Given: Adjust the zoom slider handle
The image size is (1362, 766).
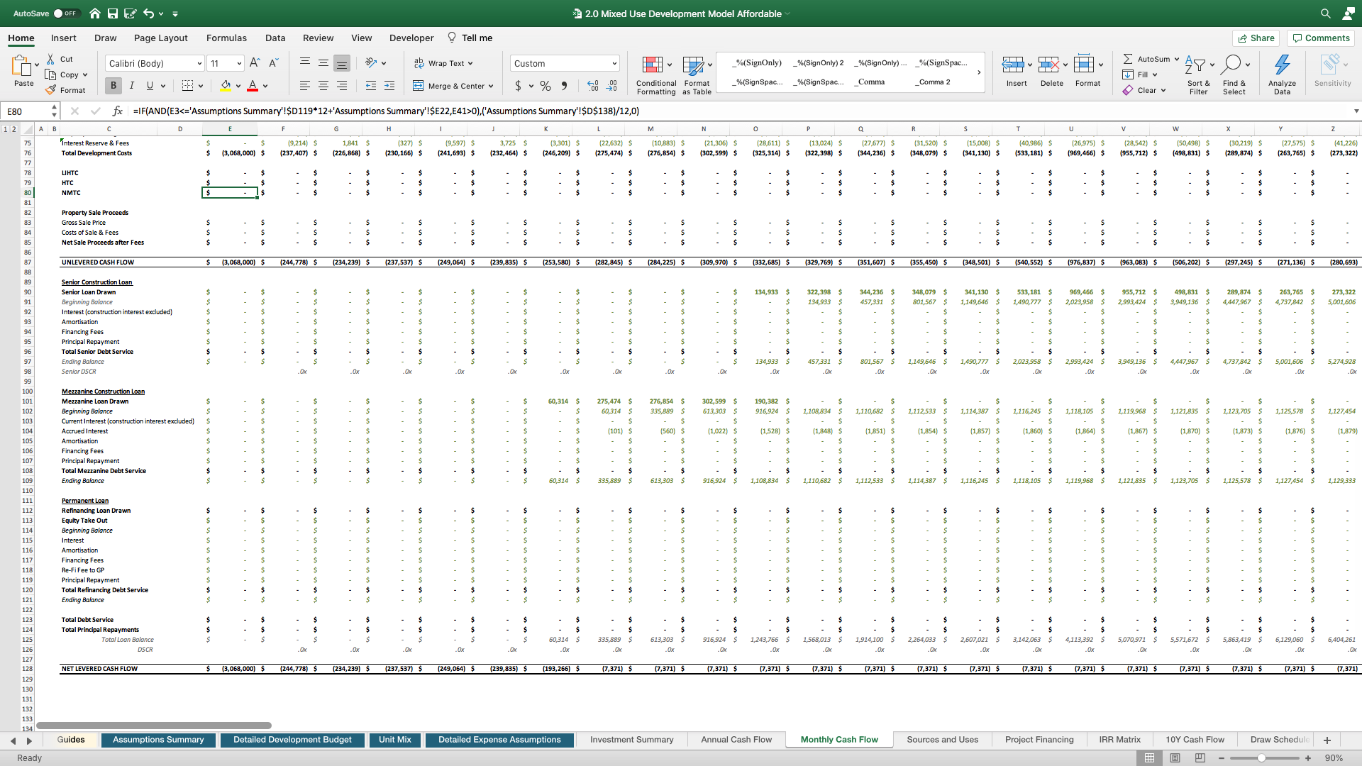Looking at the screenshot, I should click(1261, 758).
